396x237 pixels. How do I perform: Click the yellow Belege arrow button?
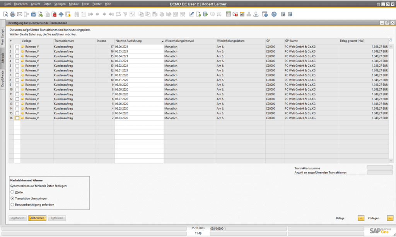pos(361,218)
